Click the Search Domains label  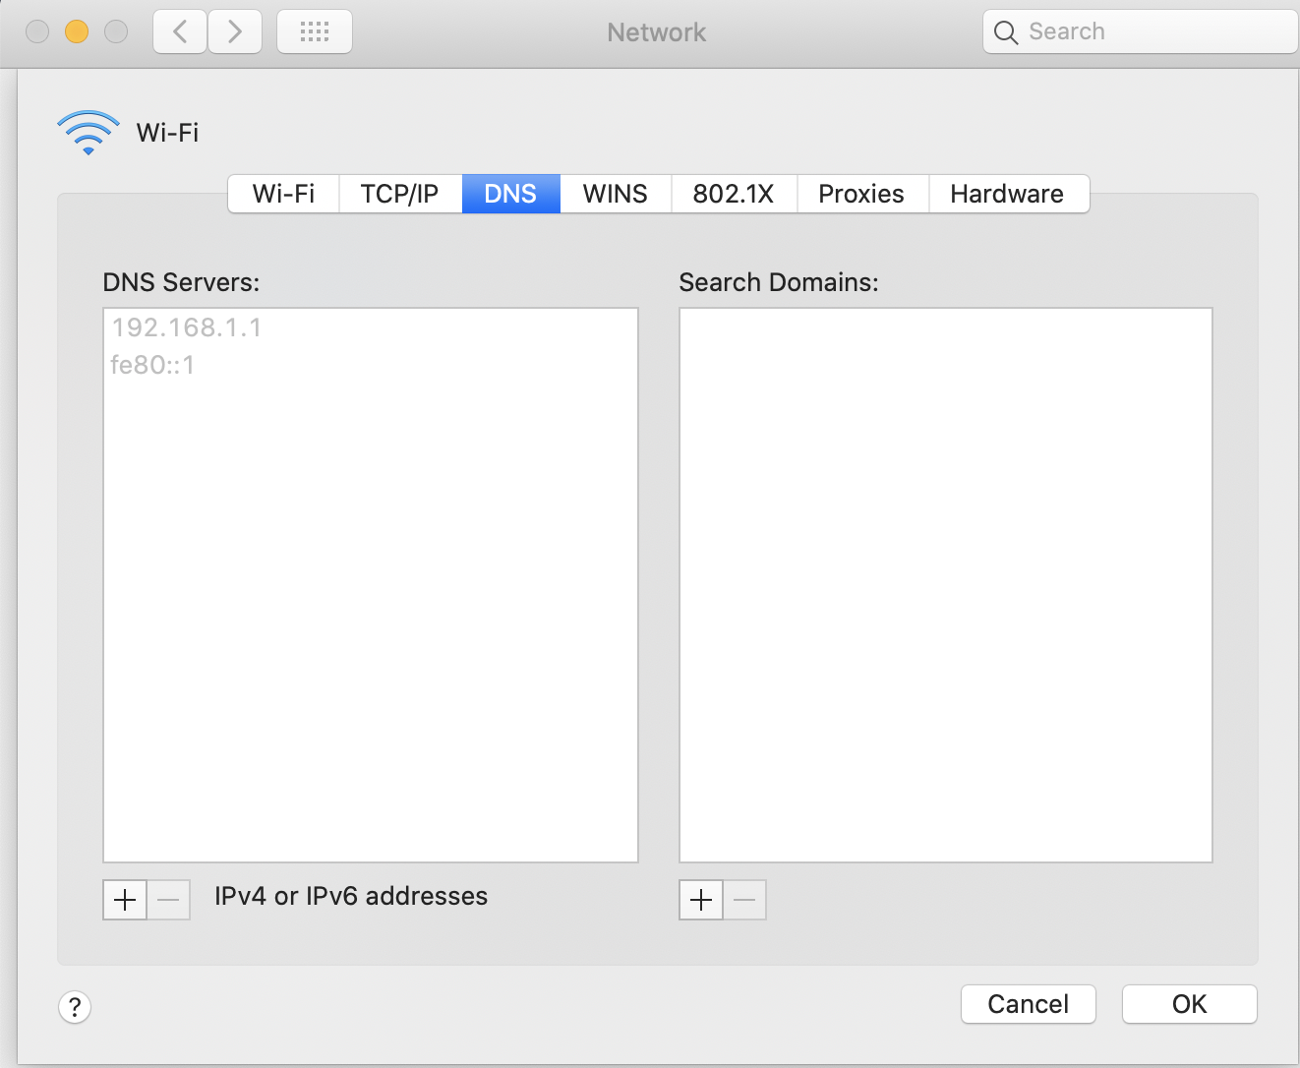pyautogui.click(x=779, y=282)
